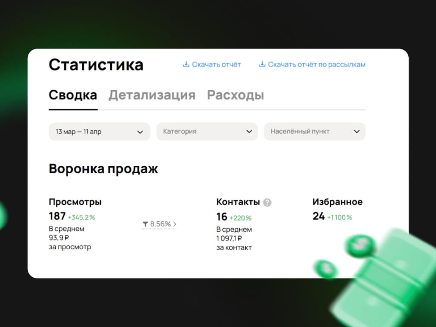
Task: Click the Просмотры count 187
Action: [x=57, y=216]
